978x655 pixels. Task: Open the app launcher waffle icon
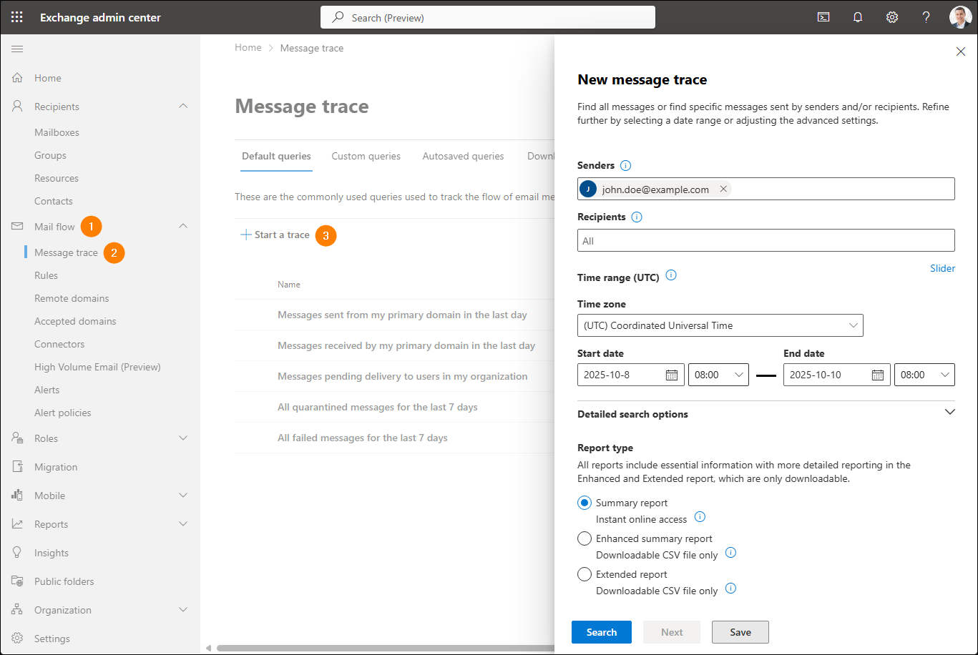click(16, 16)
